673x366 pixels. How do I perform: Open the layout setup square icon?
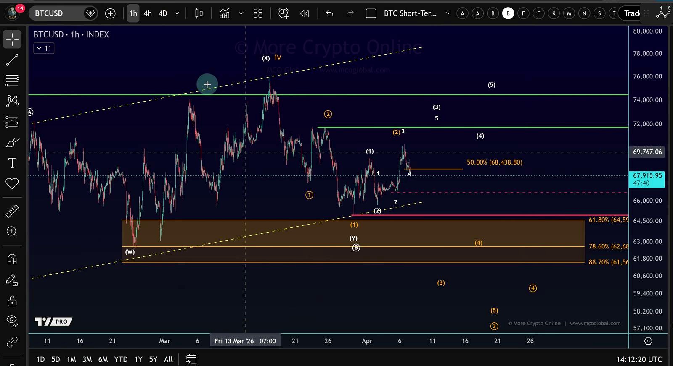click(371, 13)
